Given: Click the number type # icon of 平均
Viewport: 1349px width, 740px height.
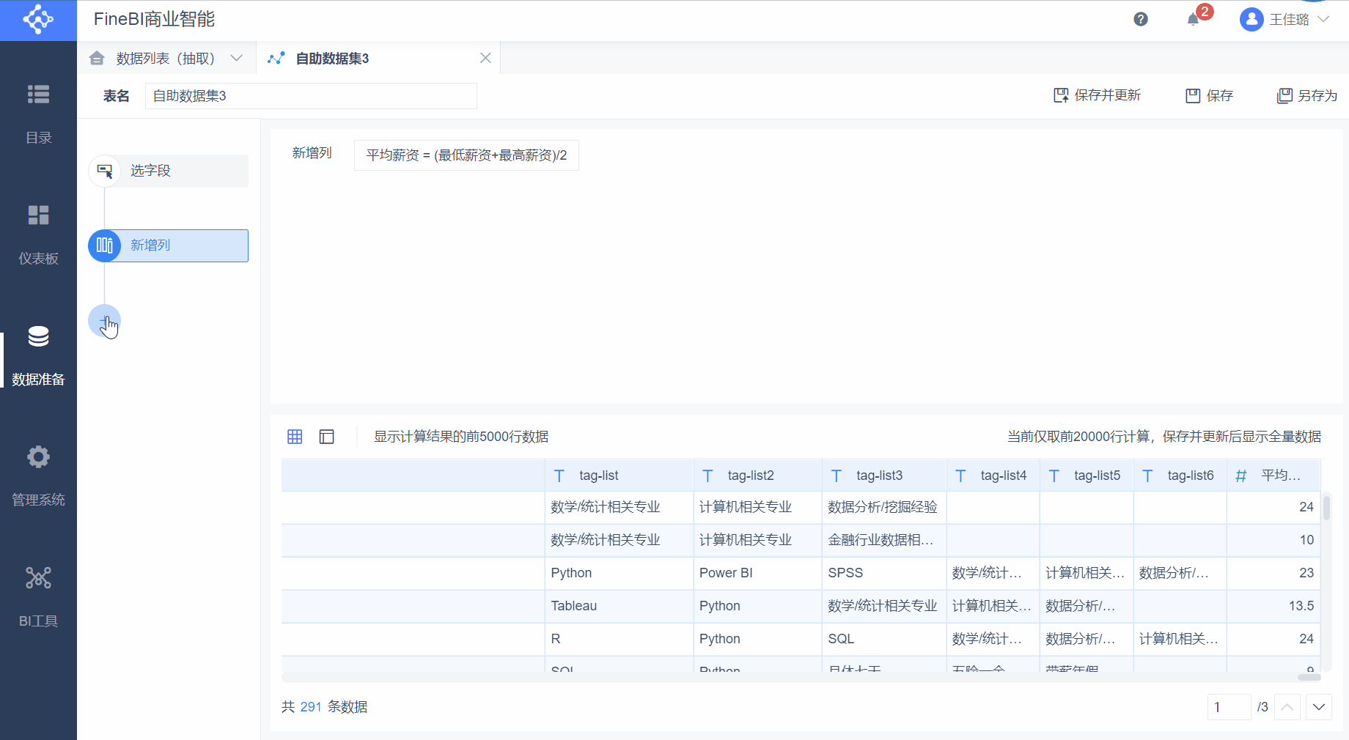Looking at the screenshot, I should pos(1240,476).
